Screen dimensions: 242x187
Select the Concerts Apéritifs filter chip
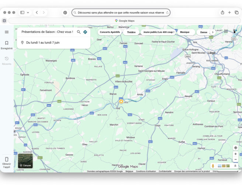(x=110, y=32)
